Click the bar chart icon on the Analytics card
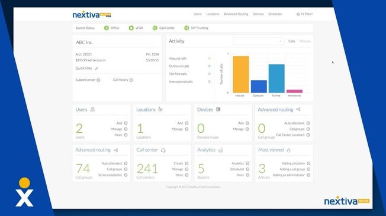Image resolution: width=386 pixels, height=216 pixels. click(x=221, y=150)
